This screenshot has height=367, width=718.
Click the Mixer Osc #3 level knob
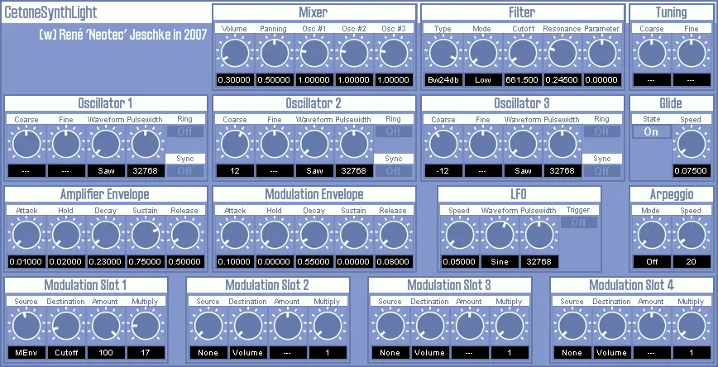point(394,53)
